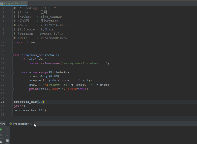Viewport: 197px width, 144px height.
Task: Click 'King_Uranus' WeChat comment
Action: click(51, 17)
